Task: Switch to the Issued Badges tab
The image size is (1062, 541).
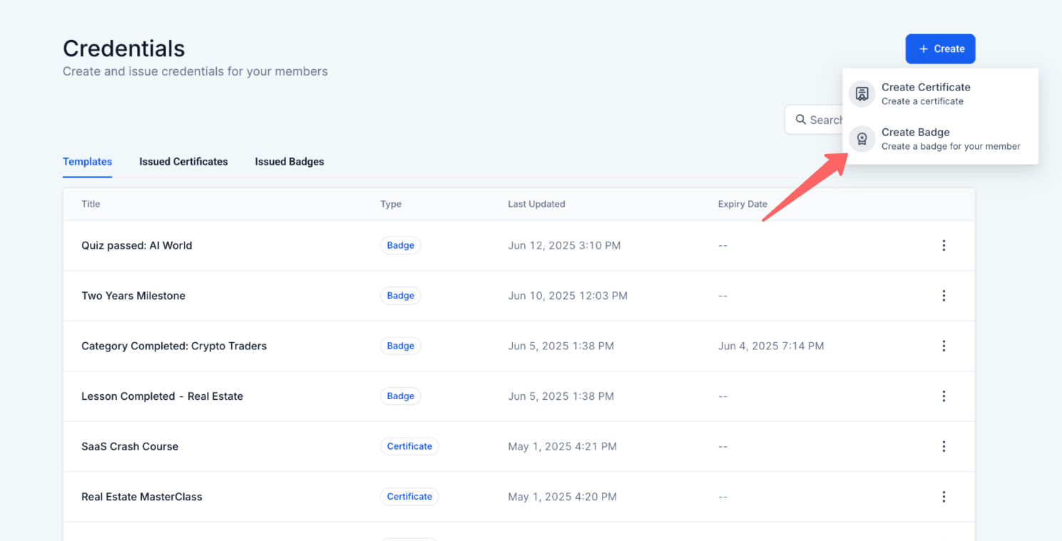Action: pos(289,162)
